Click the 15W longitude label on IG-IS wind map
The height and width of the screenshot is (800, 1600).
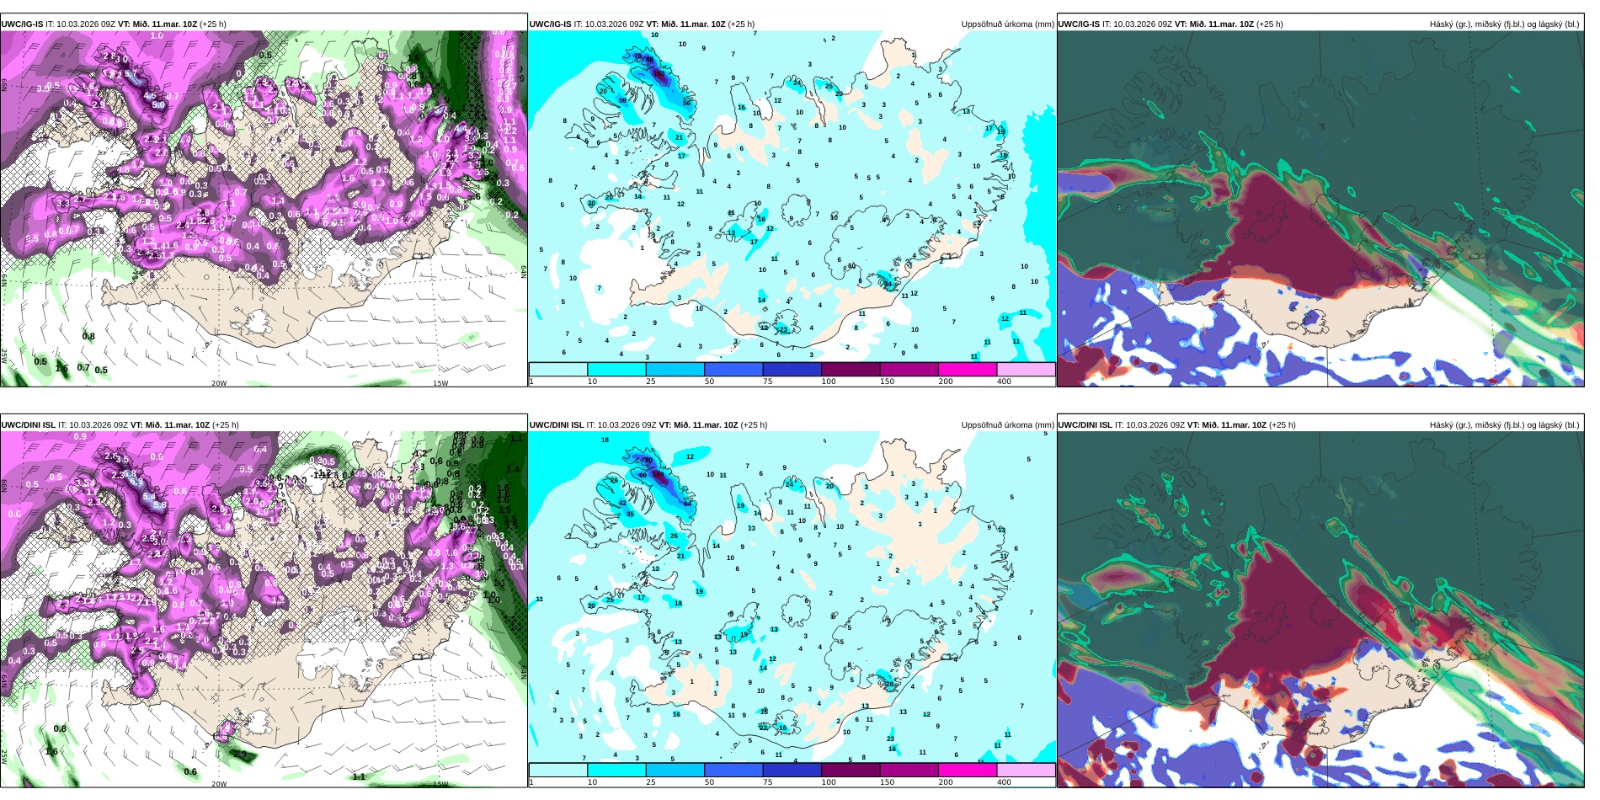coord(440,383)
